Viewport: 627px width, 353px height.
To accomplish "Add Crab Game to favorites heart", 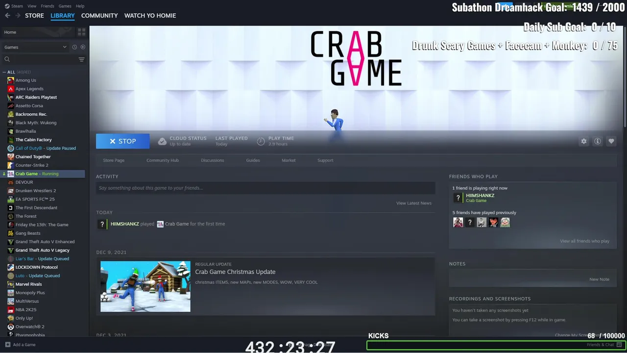I will tap(611, 141).
